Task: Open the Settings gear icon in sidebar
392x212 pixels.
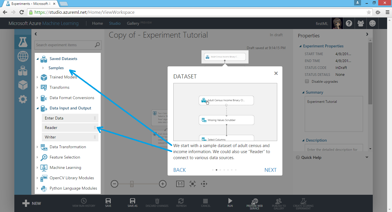Action: (x=23, y=99)
